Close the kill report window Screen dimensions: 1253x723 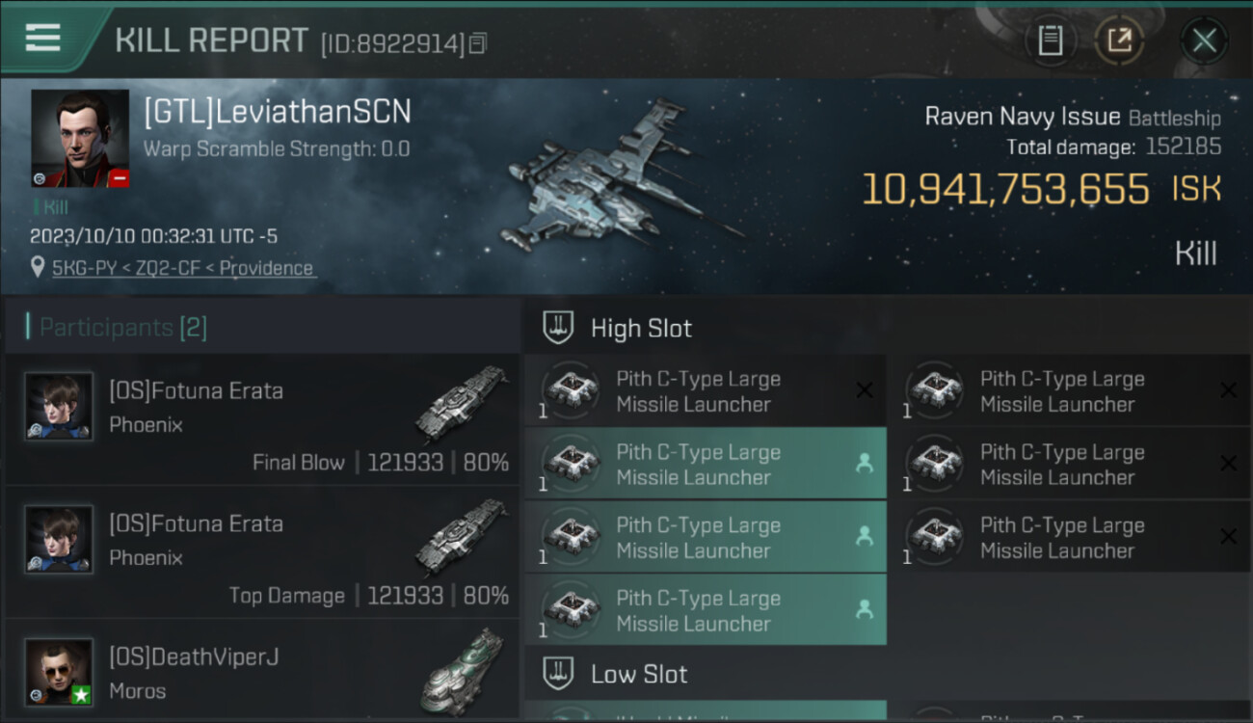coord(1204,40)
